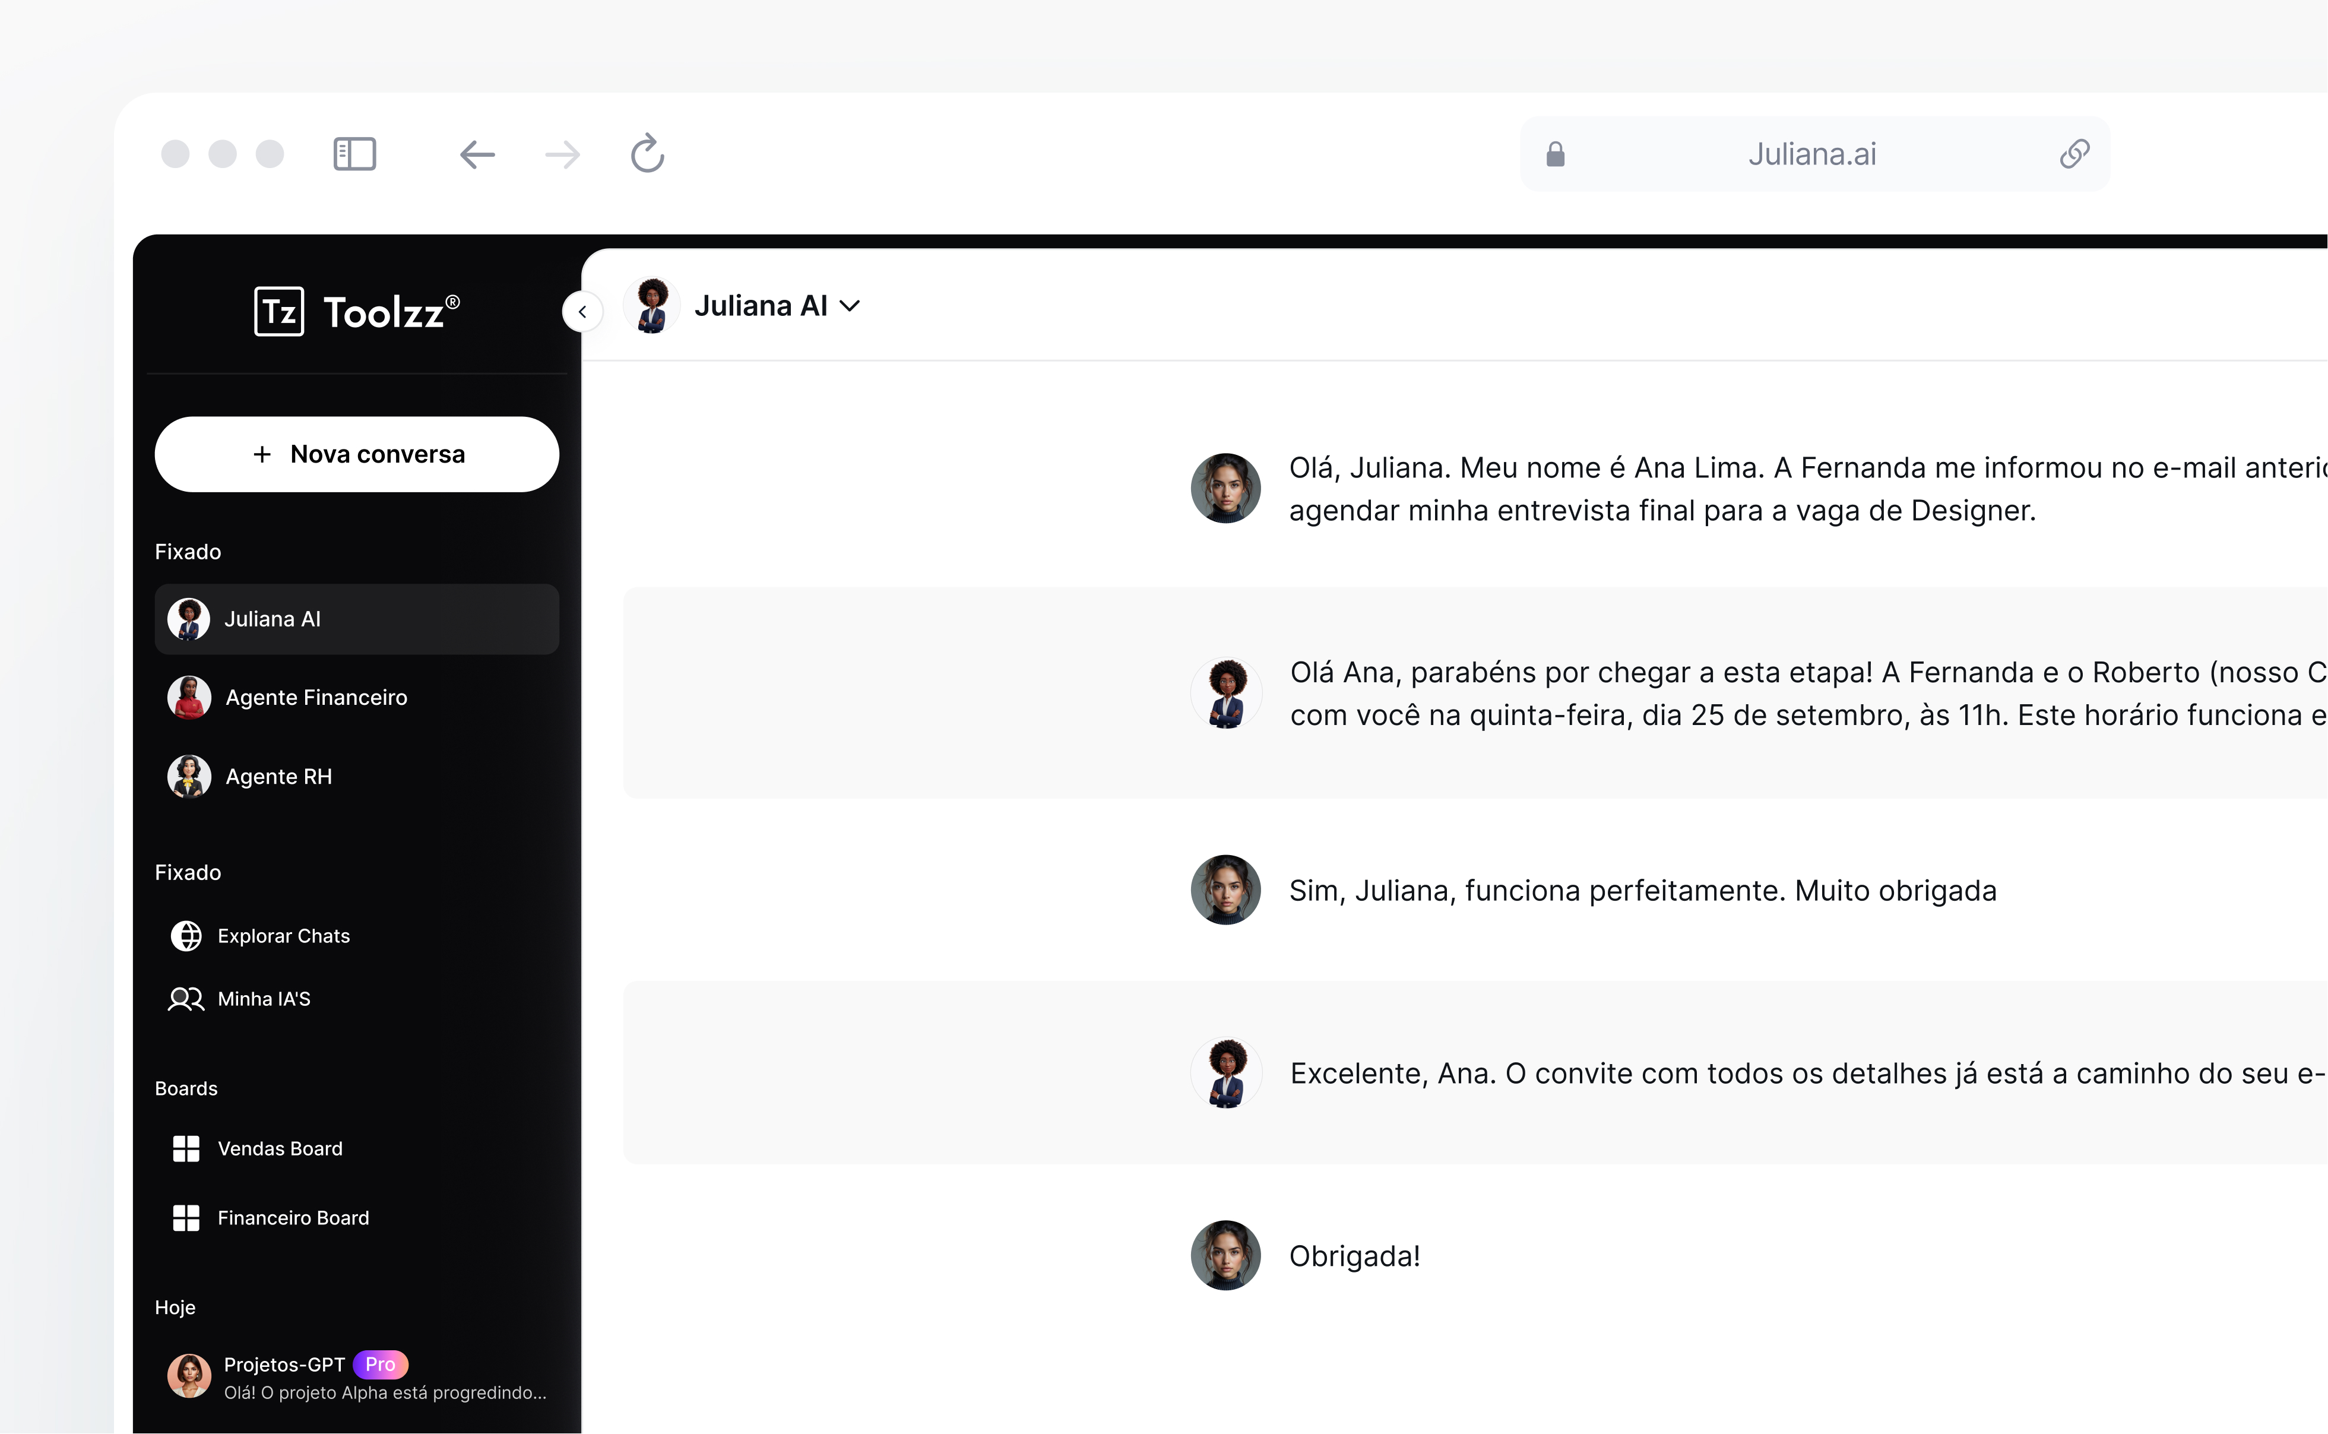Click the lock icon in the address bar

tap(1556, 154)
